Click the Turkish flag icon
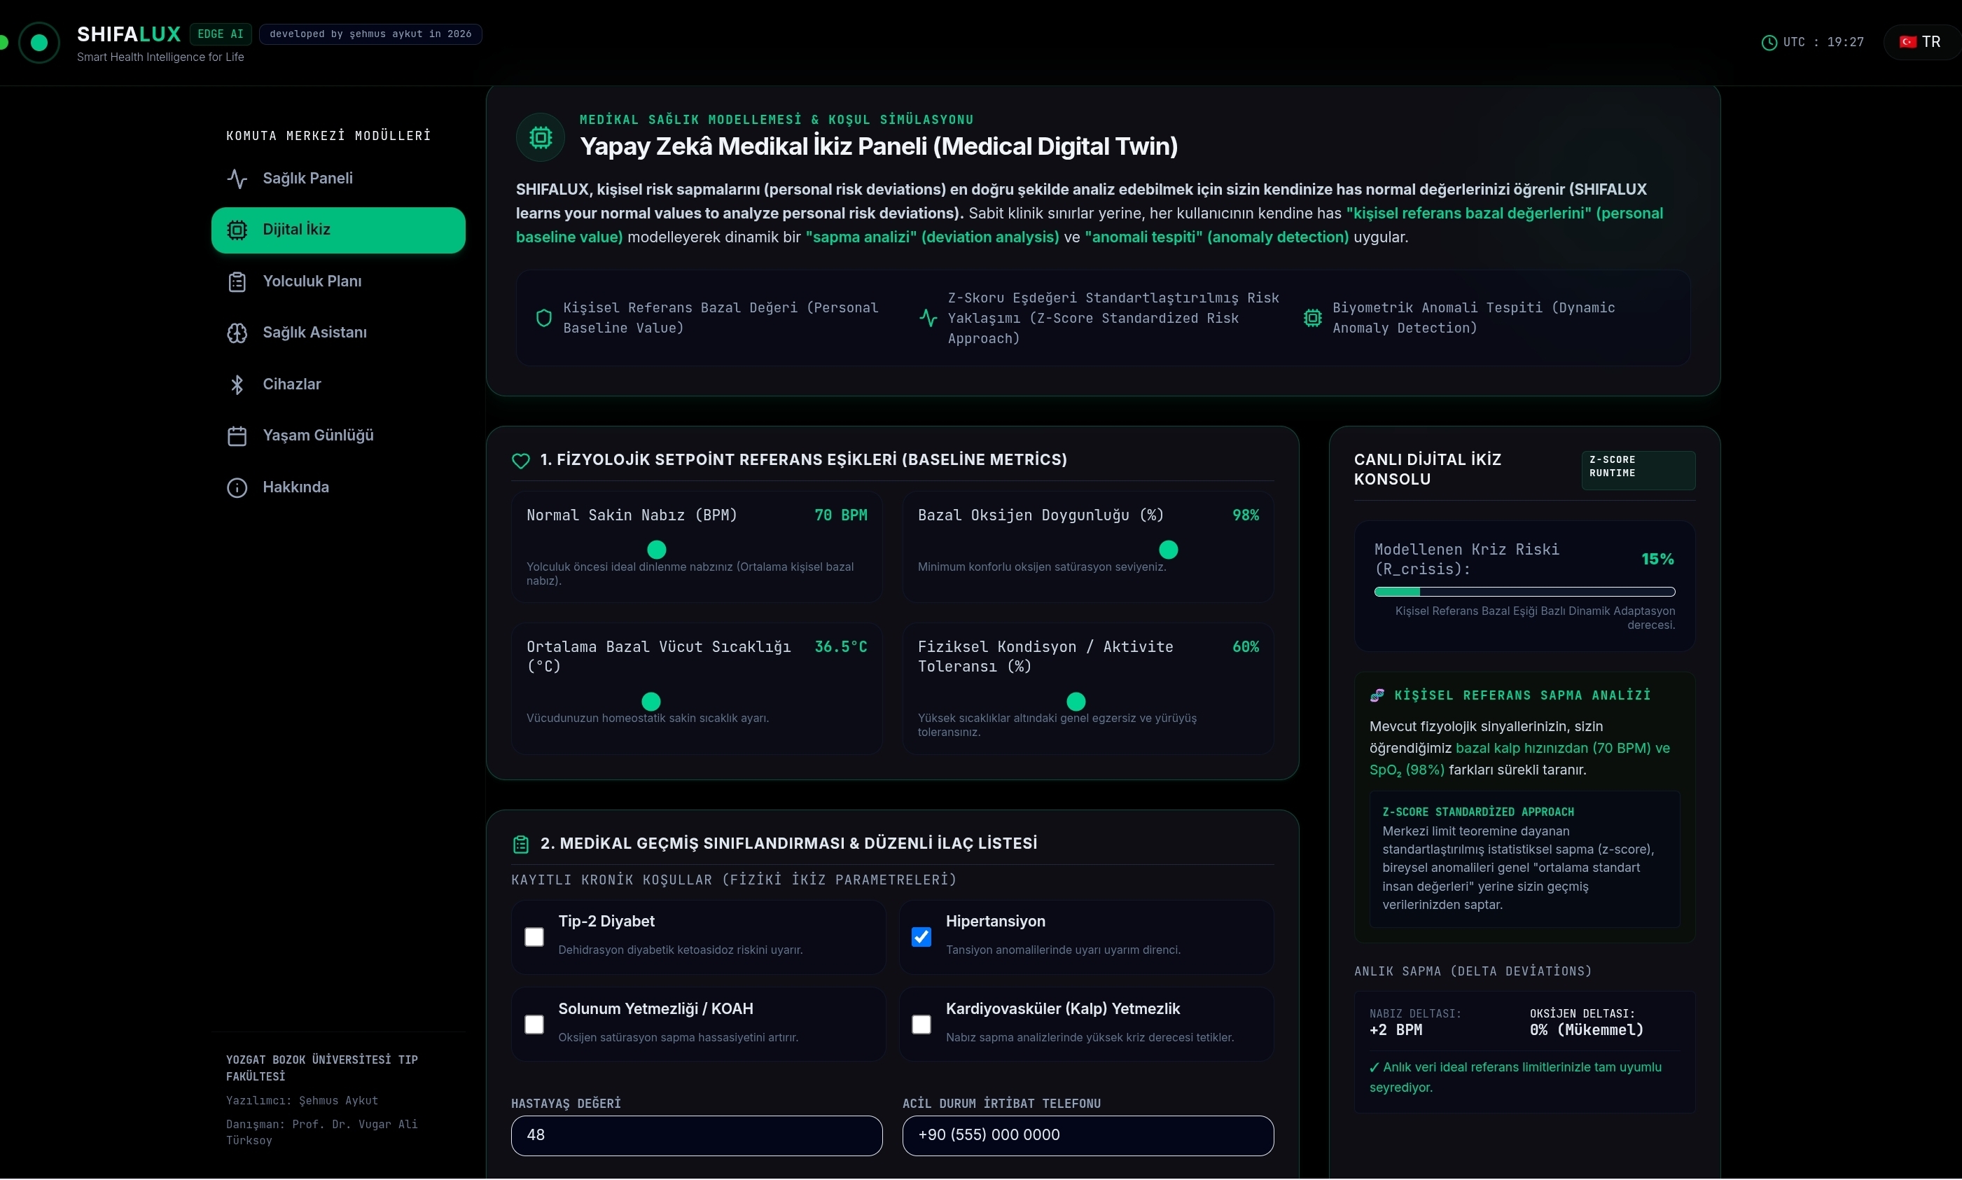The image size is (1962, 1180). point(1907,42)
